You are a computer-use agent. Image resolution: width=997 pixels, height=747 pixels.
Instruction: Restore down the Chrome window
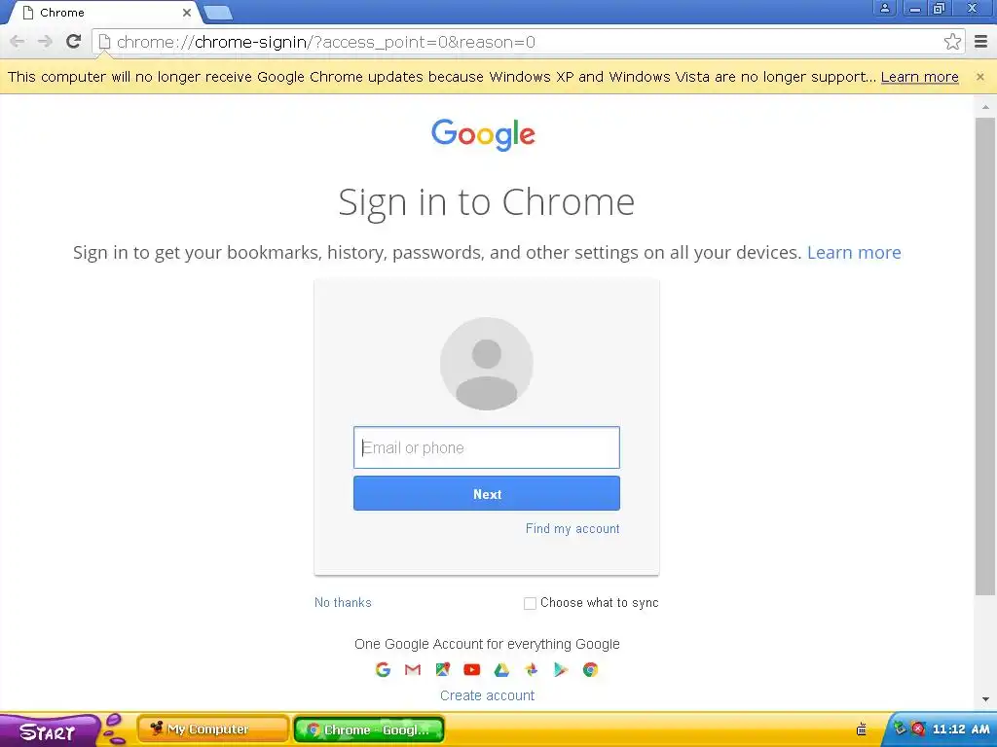pos(940,8)
